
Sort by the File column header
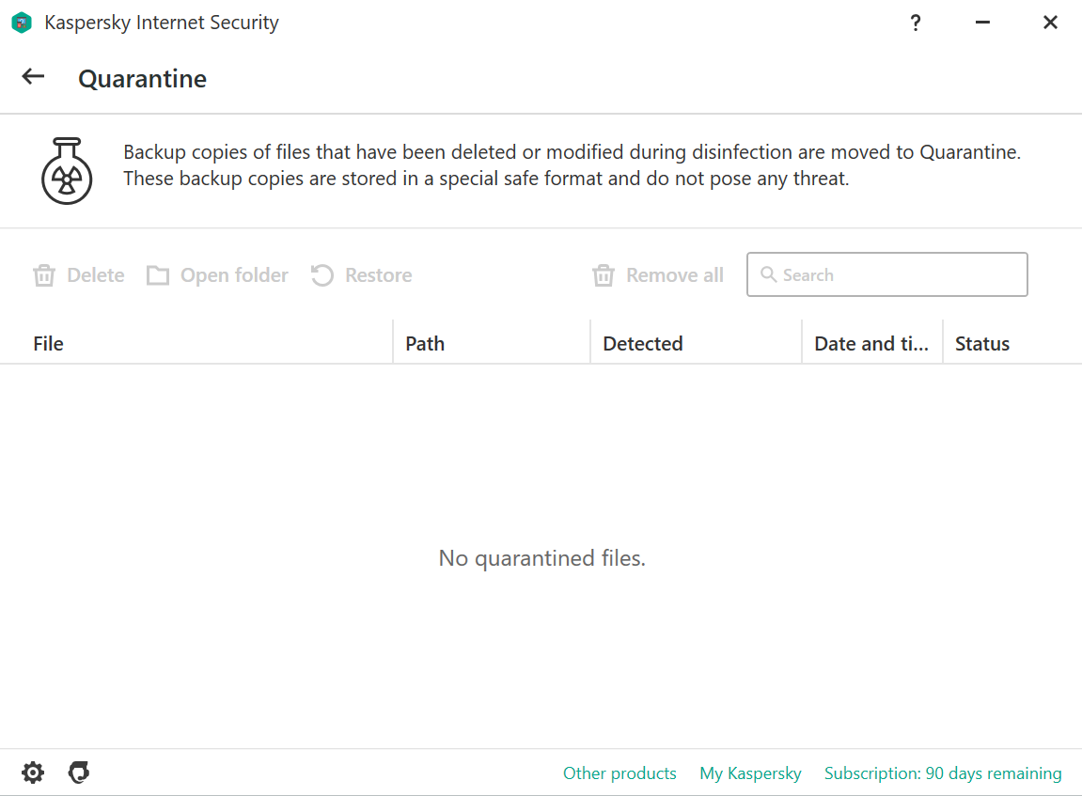[x=49, y=344]
